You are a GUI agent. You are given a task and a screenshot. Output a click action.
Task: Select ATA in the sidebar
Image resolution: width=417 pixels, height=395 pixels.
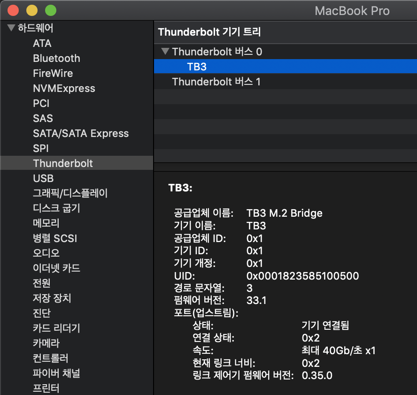pos(42,43)
